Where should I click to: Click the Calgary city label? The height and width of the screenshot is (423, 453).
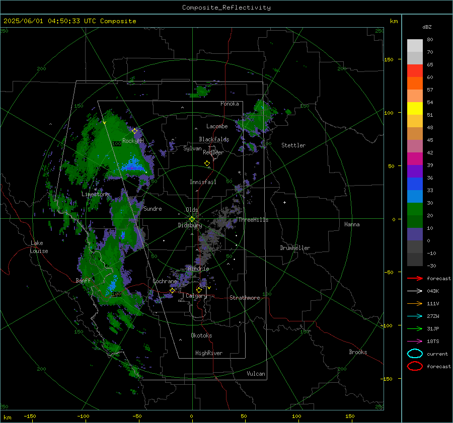pos(196,296)
